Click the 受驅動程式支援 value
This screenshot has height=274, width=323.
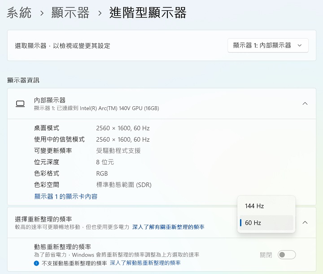point(118,151)
